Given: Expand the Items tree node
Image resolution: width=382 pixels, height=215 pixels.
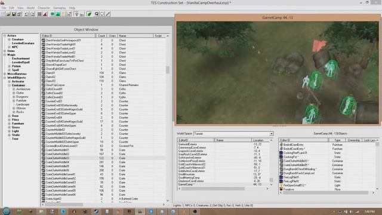Looking at the screenshot, I should (x=5, y=51).
